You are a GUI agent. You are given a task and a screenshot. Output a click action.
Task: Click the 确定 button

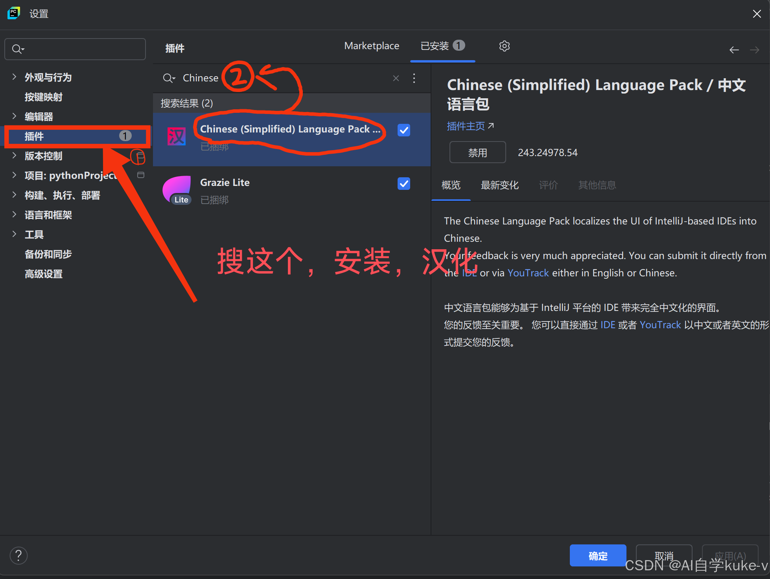[x=597, y=555]
